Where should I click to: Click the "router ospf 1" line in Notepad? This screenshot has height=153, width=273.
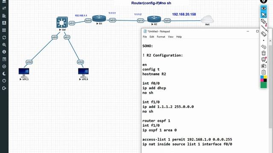[156, 121]
